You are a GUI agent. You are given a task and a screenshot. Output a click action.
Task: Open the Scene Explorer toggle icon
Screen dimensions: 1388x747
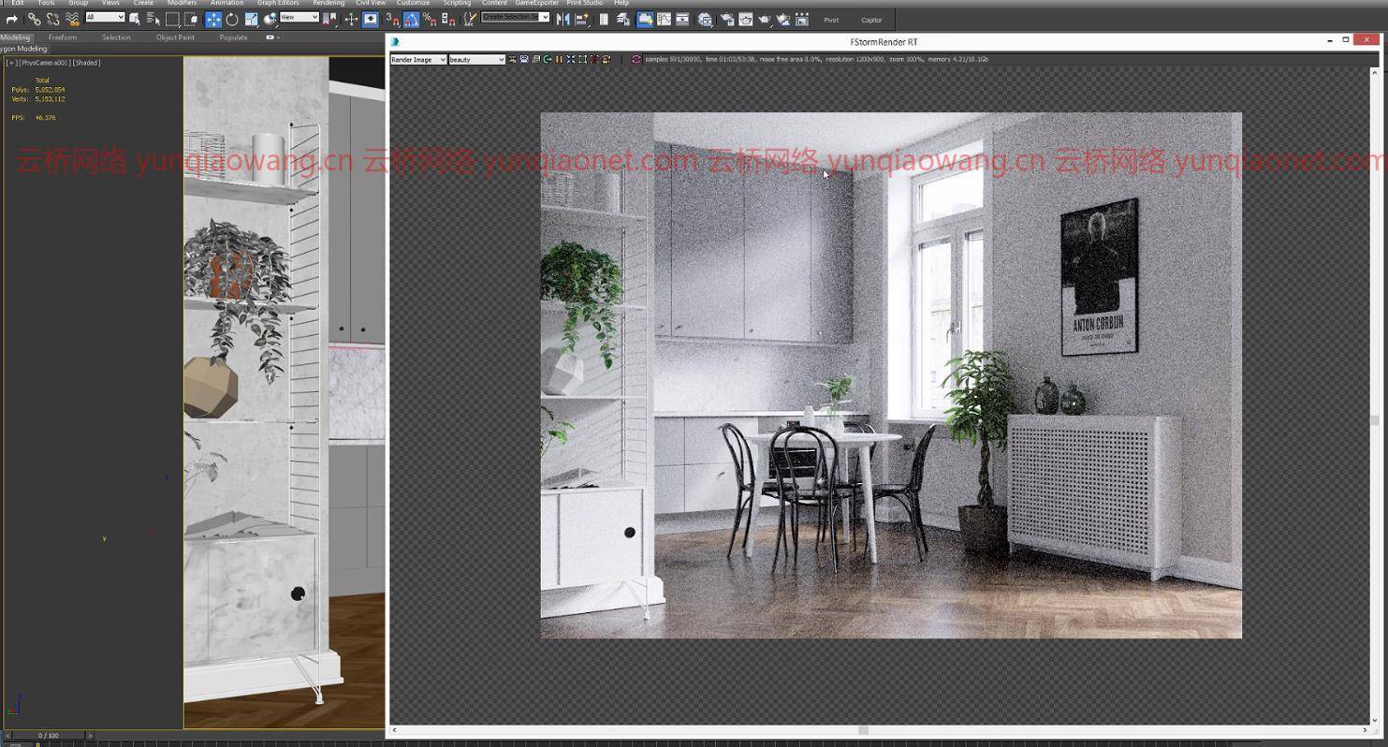pyautogui.click(x=604, y=19)
